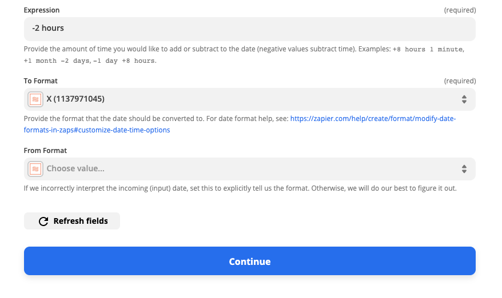Click the Expression field label

click(42, 10)
